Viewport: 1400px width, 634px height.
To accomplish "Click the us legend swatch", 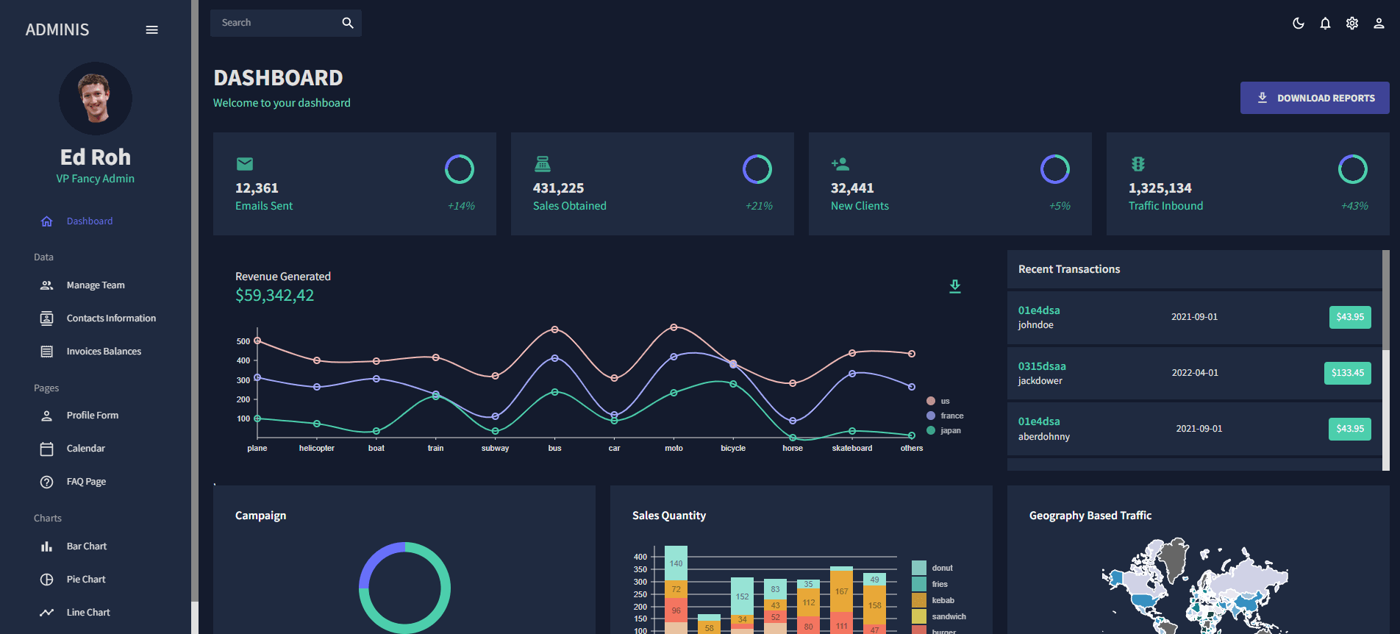I will tap(931, 401).
